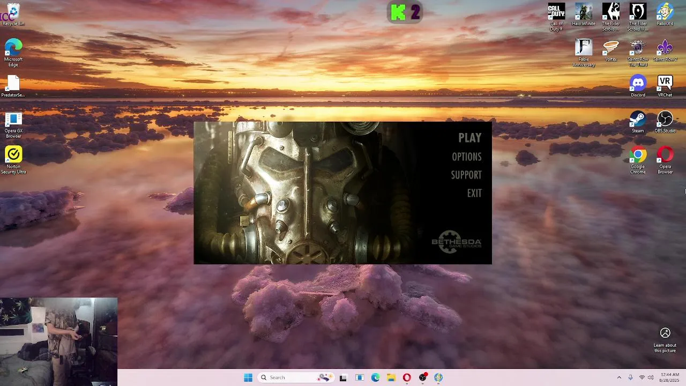Click the Learn about this picture icon

665,340
